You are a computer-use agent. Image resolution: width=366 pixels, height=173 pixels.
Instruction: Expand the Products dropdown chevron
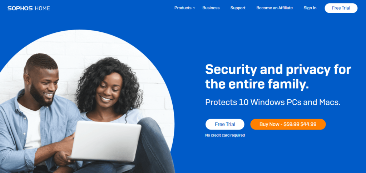point(194,8)
